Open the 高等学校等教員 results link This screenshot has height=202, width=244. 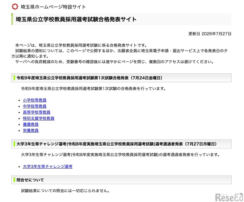coord(37,112)
